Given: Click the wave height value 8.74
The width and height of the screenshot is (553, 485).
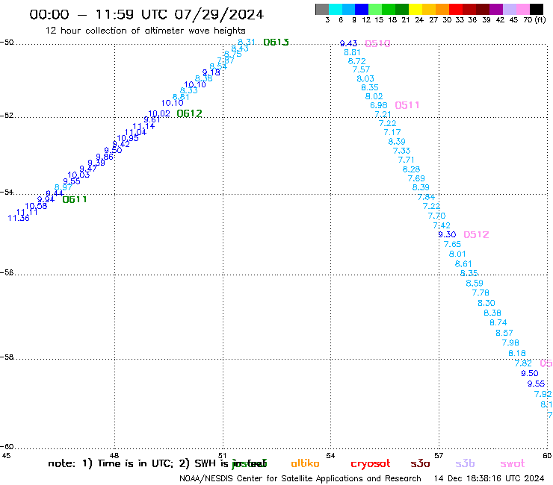Looking at the screenshot, I should (498, 322).
